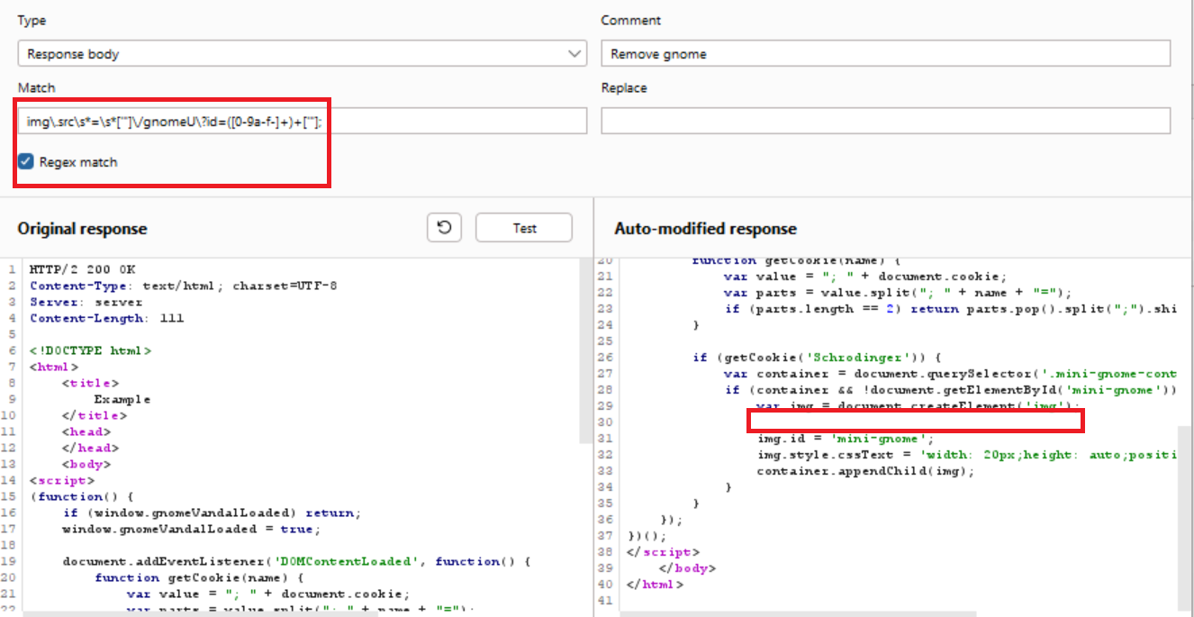Click the Test button
This screenshot has width=1194, height=617.
pos(524,228)
